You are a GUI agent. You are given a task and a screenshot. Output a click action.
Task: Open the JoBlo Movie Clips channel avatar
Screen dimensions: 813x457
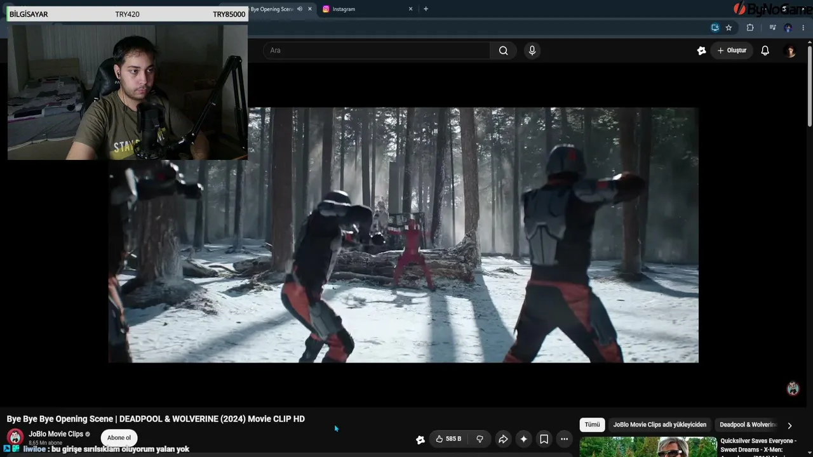(15, 437)
